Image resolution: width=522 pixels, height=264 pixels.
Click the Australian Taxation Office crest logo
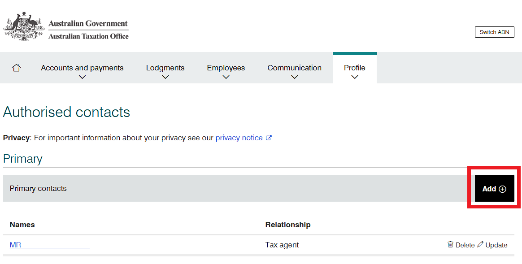pyautogui.click(x=24, y=28)
